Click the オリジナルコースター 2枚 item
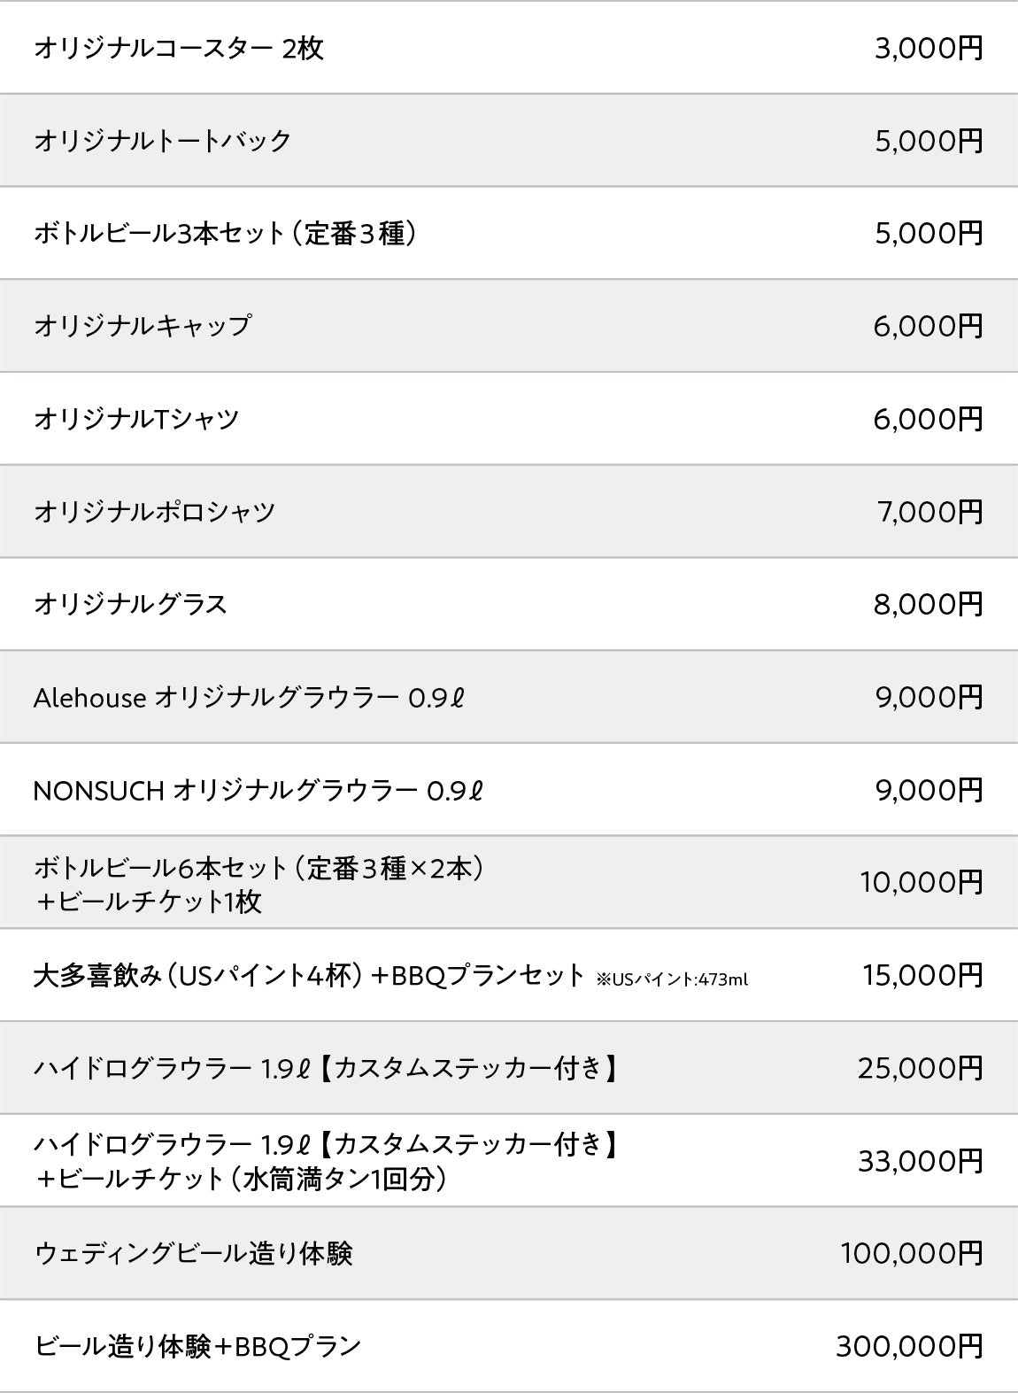The height and width of the screenshot is (1393, 1018). pyautogui.click(x=178, y=48)
